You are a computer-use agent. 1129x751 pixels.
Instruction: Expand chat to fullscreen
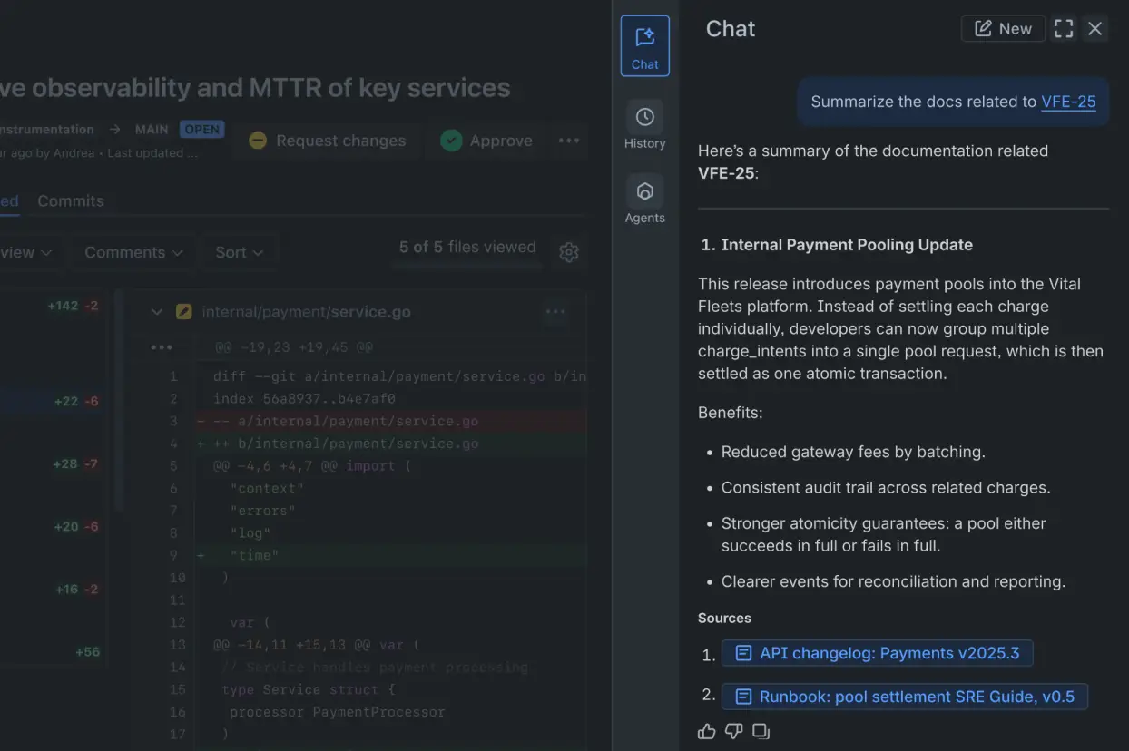tap(1064, 29)
